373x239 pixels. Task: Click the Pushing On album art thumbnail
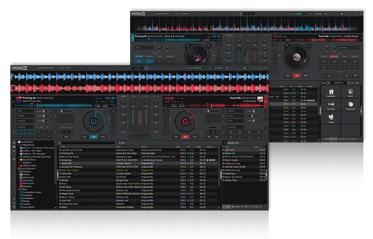click(x=19, y=99)
